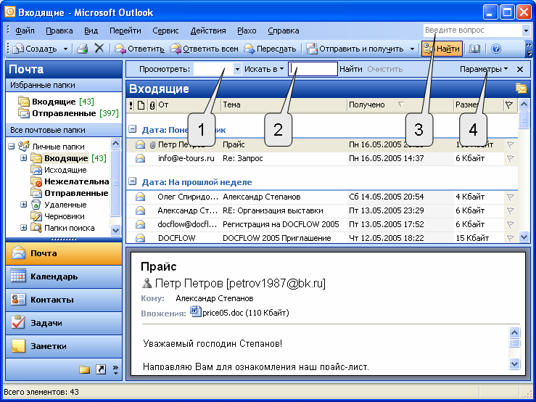Sort by the Получено column header
Viewport: 536px width, 402px height.
click(x=400, y=105)
